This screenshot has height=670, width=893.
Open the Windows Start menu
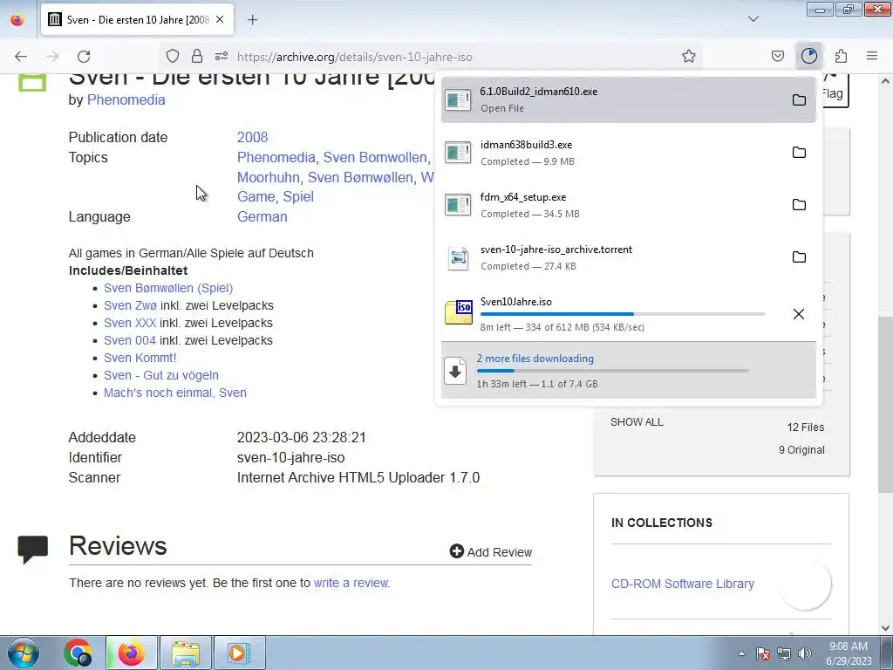tap(24, 653)
